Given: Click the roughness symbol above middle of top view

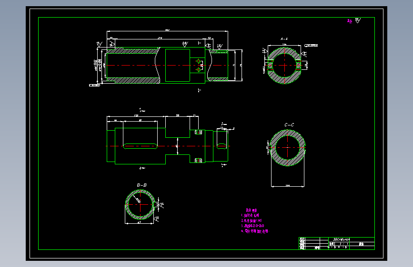Looking at the screenshot, I should click(185, 44).
